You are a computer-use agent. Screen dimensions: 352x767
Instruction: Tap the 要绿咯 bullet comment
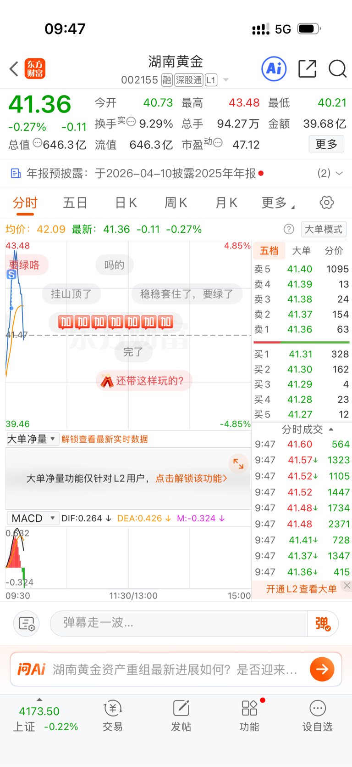pyautogui.click(x=26, y=265)
